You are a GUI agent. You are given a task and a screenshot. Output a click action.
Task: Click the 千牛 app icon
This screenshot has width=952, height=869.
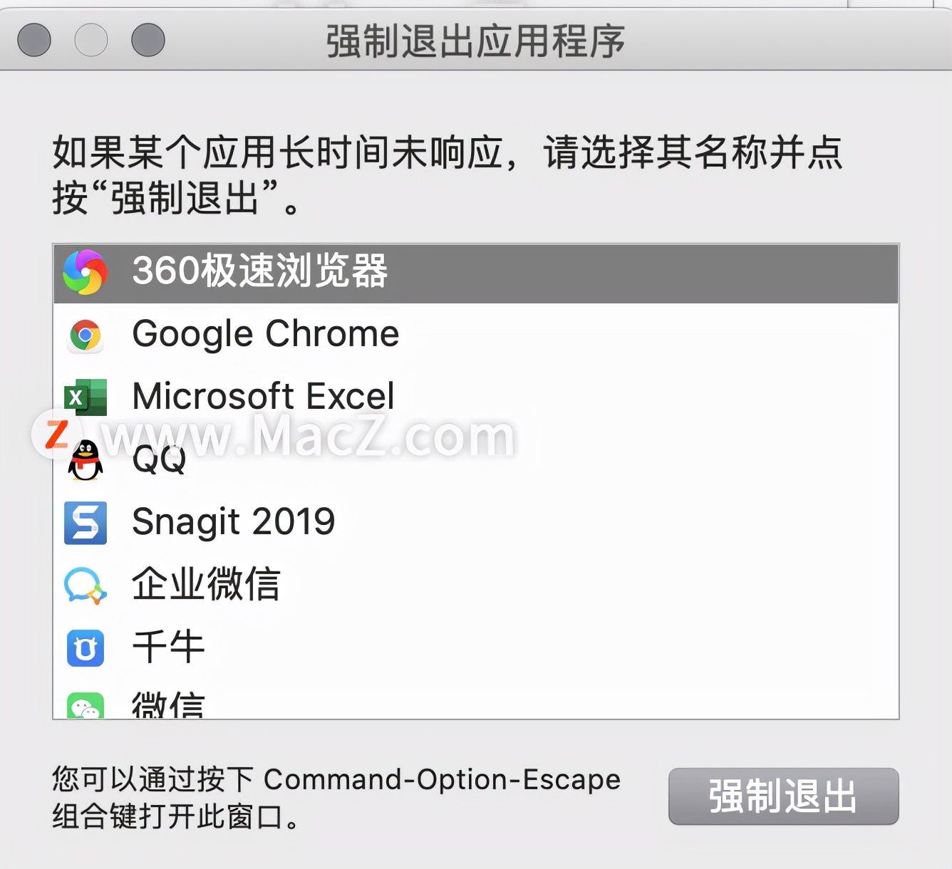86,649
